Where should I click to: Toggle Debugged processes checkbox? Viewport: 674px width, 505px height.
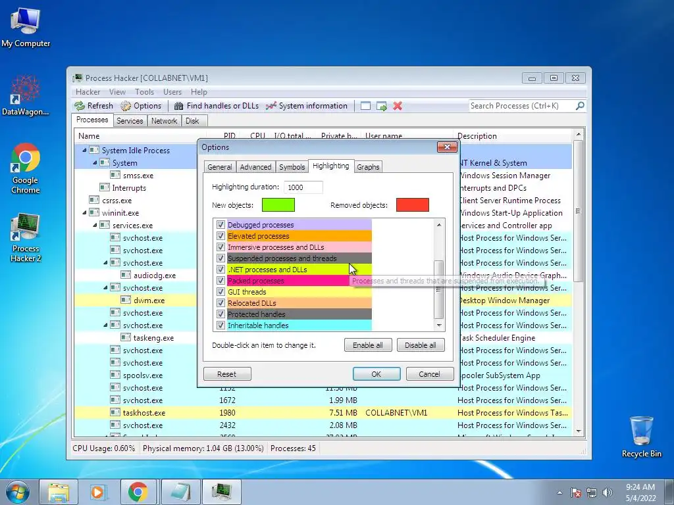221,225
